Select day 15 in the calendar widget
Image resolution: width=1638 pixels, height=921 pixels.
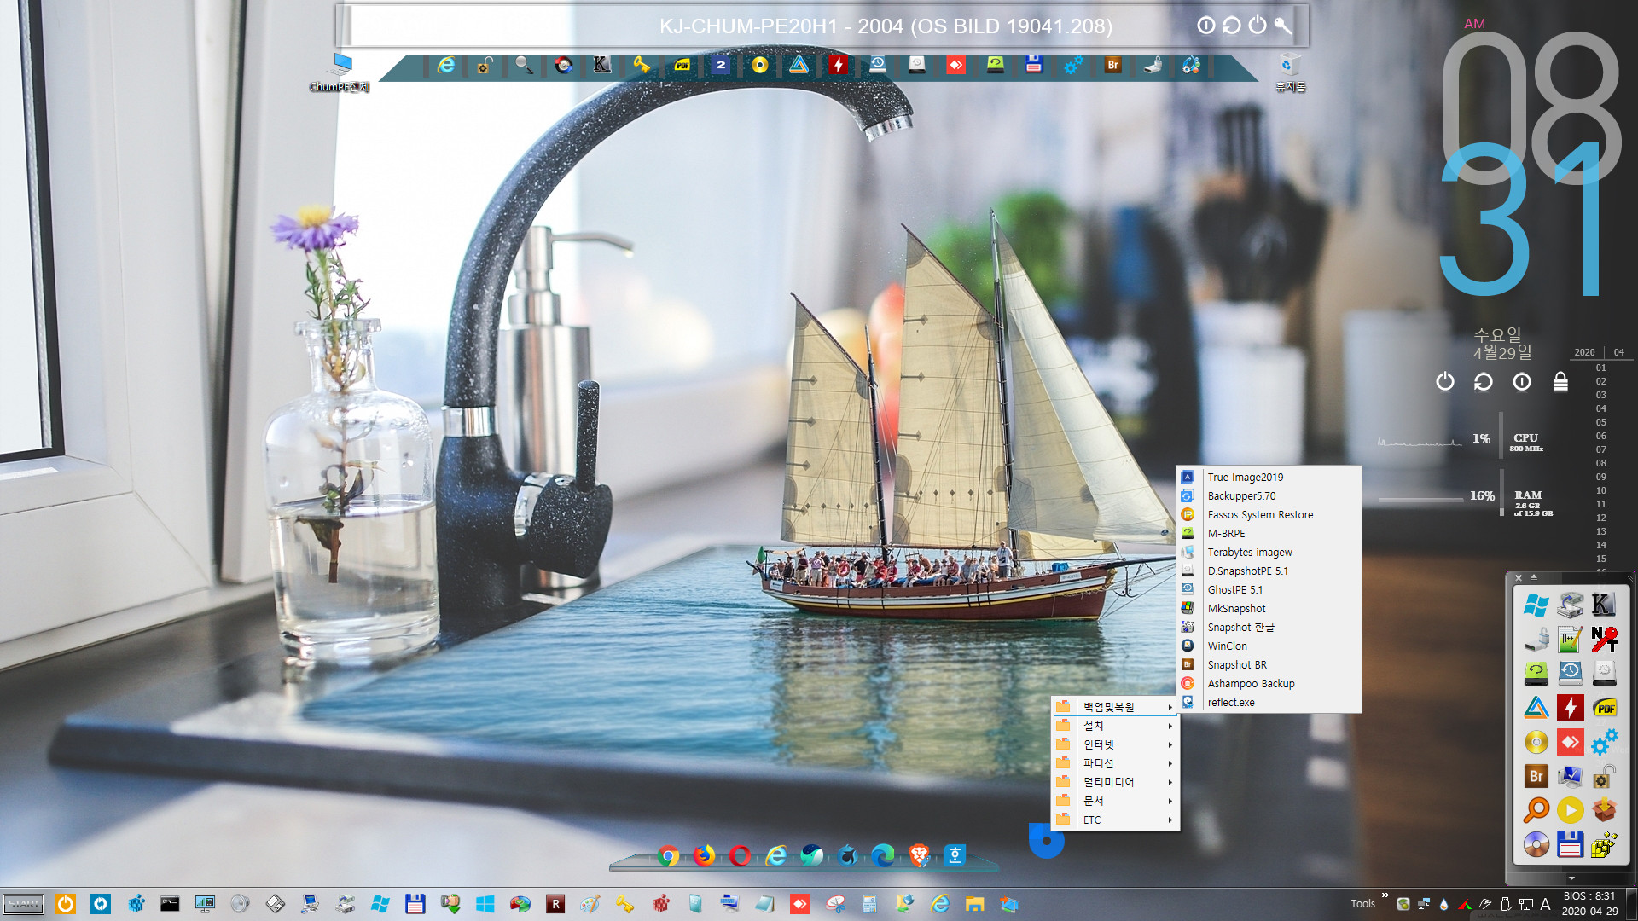[1600, 559]
